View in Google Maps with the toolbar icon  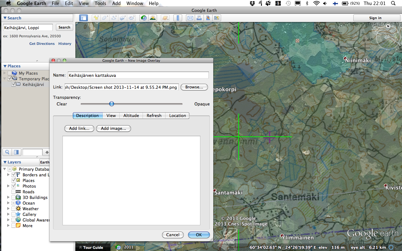click(x=208, y=18)
